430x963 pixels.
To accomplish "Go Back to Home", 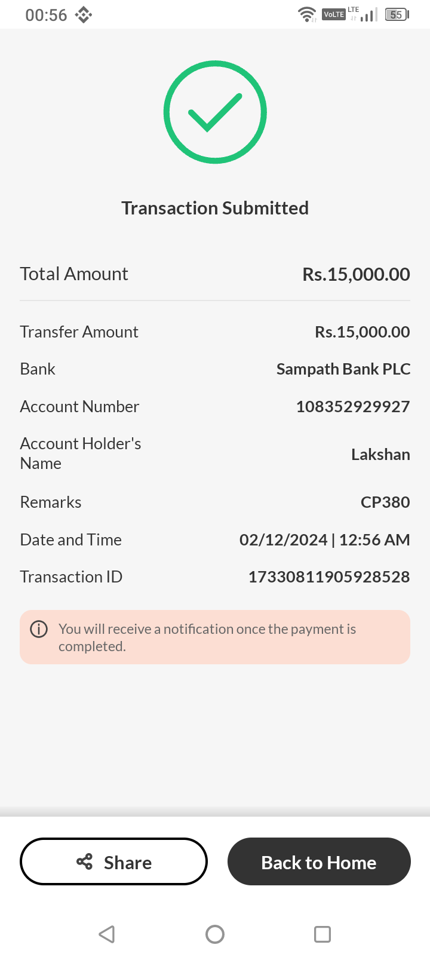I will click(319, 861).
